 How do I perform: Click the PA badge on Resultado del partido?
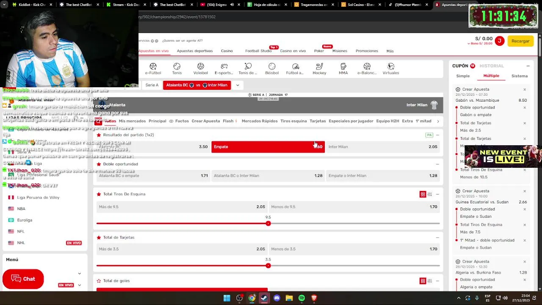point(429,135)
